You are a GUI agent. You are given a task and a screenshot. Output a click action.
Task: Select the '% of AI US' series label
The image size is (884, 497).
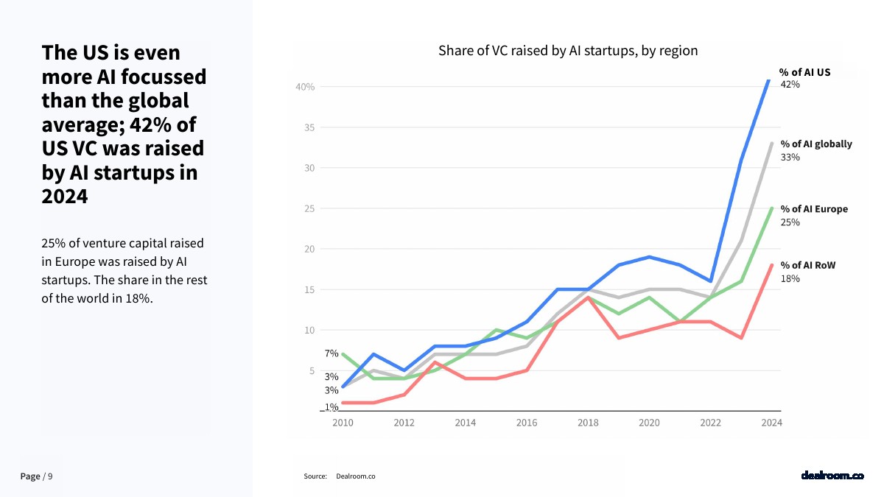click(x=804, y=72)
